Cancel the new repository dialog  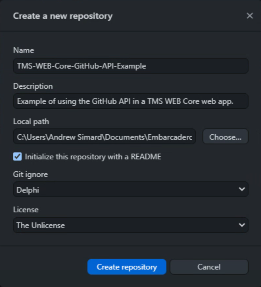pos(209,267)
